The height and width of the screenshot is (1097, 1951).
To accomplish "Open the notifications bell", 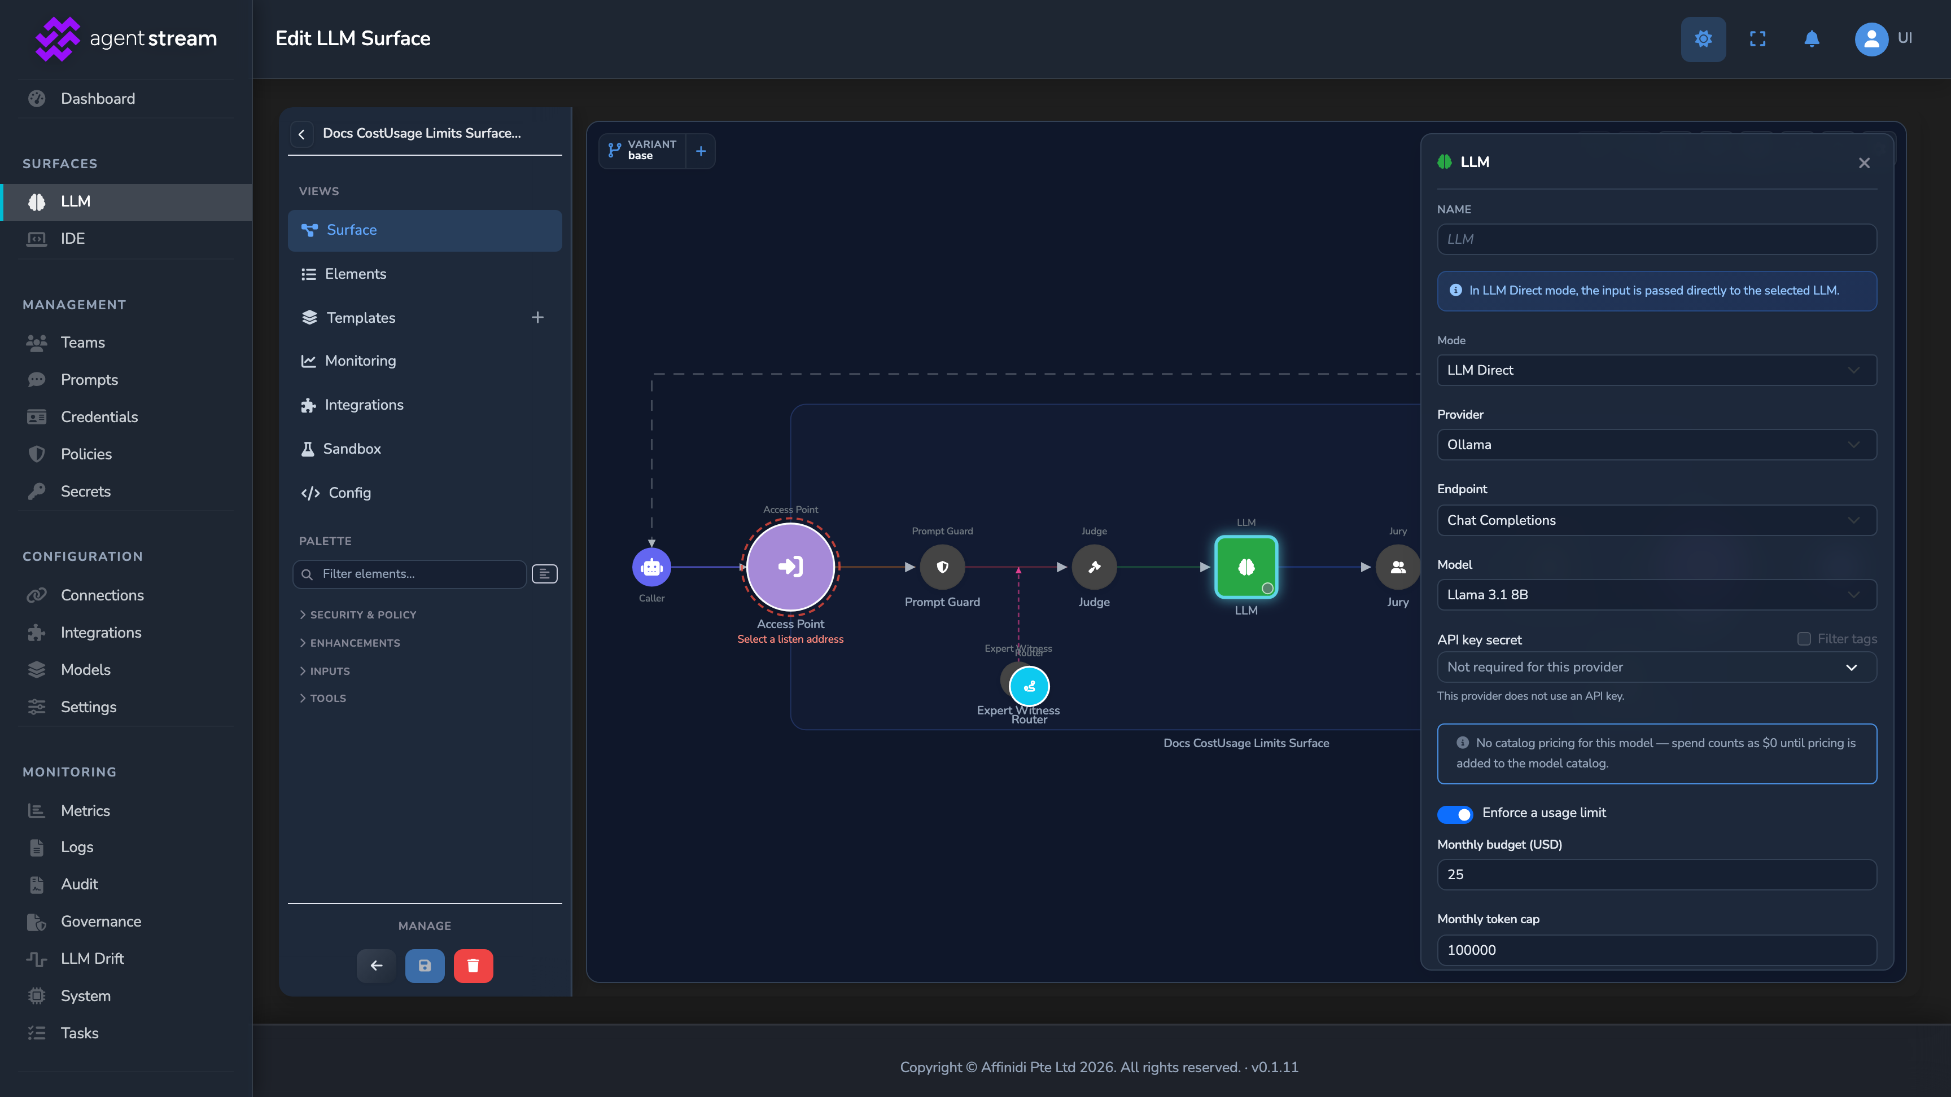I will coord(1811,38).
